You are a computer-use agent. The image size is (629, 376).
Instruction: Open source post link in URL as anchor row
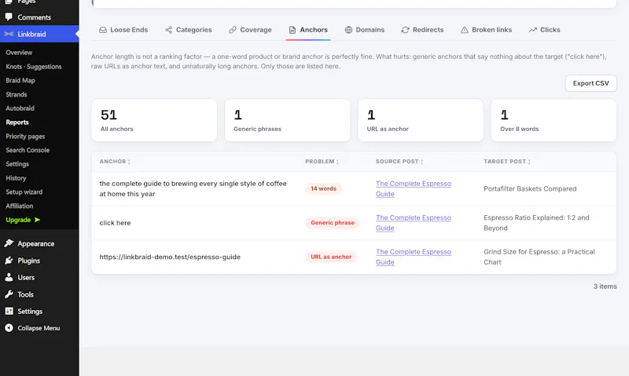pos(414,257)
